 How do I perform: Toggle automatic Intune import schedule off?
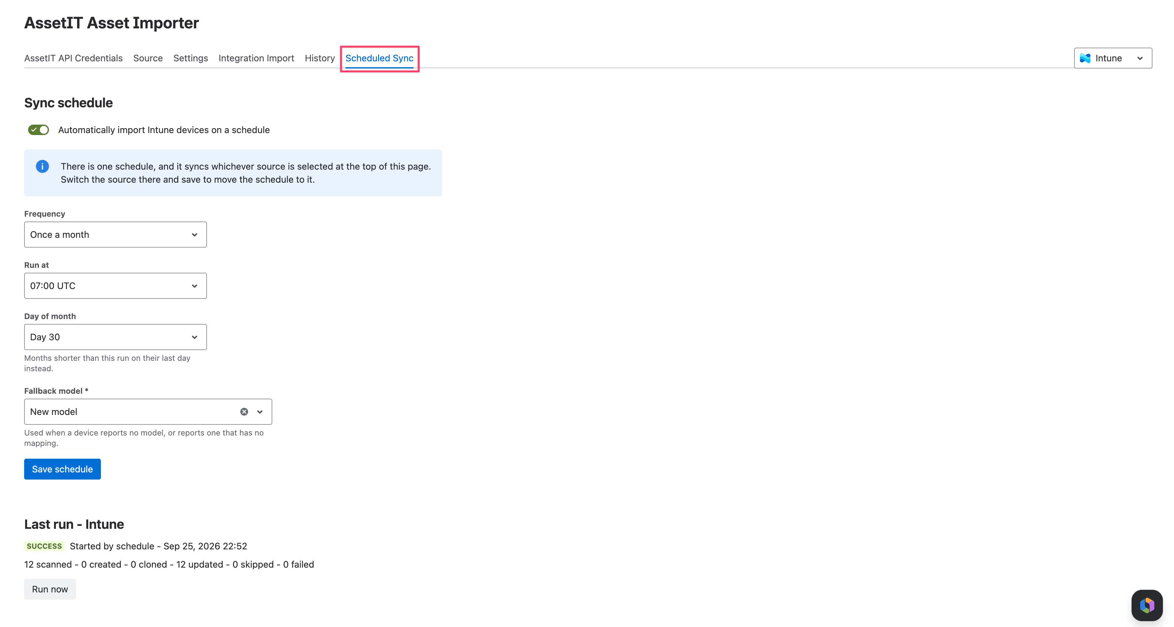[38, 130]
